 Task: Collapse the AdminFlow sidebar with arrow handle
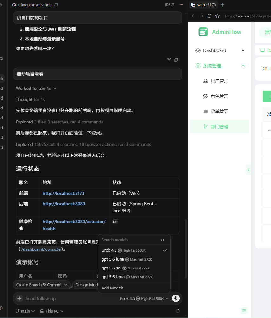(x=248, y=170)
